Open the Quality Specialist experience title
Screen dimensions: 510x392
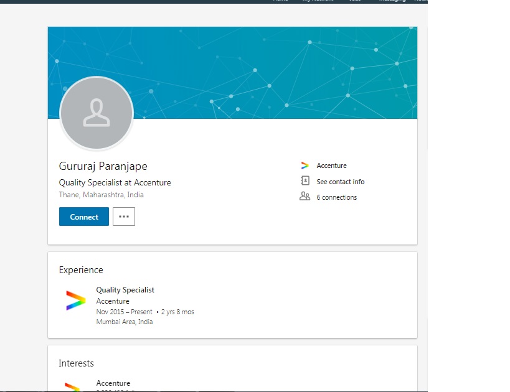coord(125,289)
